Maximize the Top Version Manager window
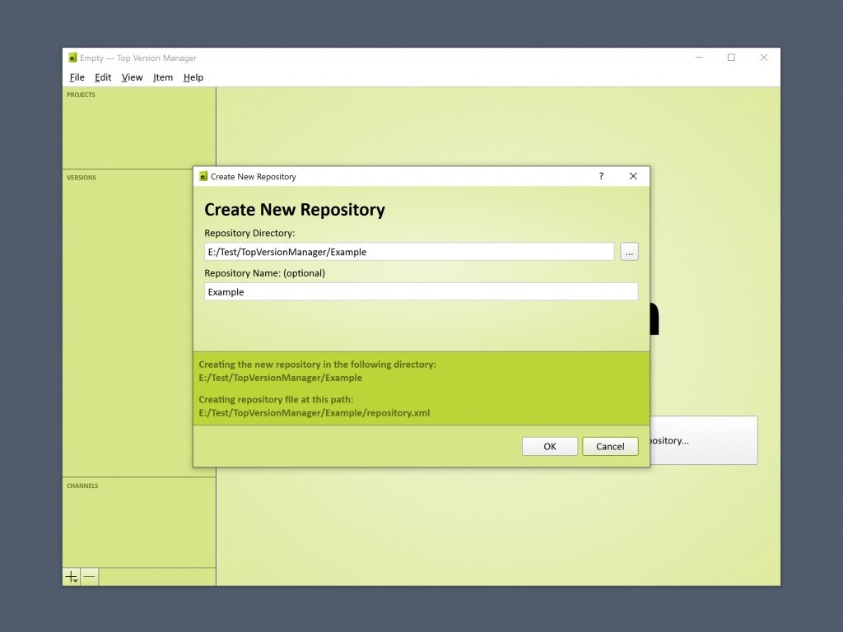This screenshot has height=632, width=843. pyautogui.click(x=731, y=58)
